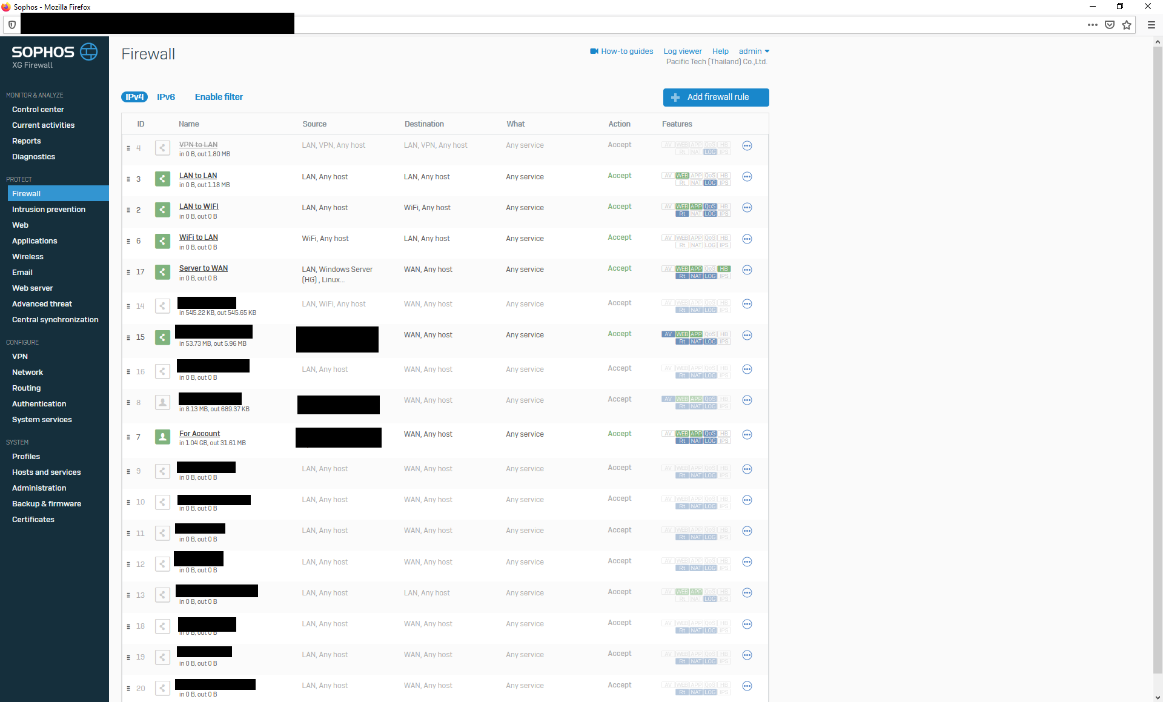1163x702 pixels.
Task: Click the shield icon in the address bar
Action: pyautogui.click(x=12, y=25)
